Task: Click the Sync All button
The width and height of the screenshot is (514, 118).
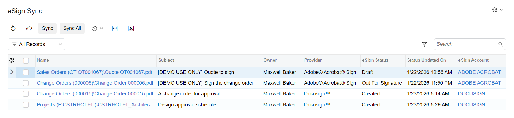Action: click(72, 28)
